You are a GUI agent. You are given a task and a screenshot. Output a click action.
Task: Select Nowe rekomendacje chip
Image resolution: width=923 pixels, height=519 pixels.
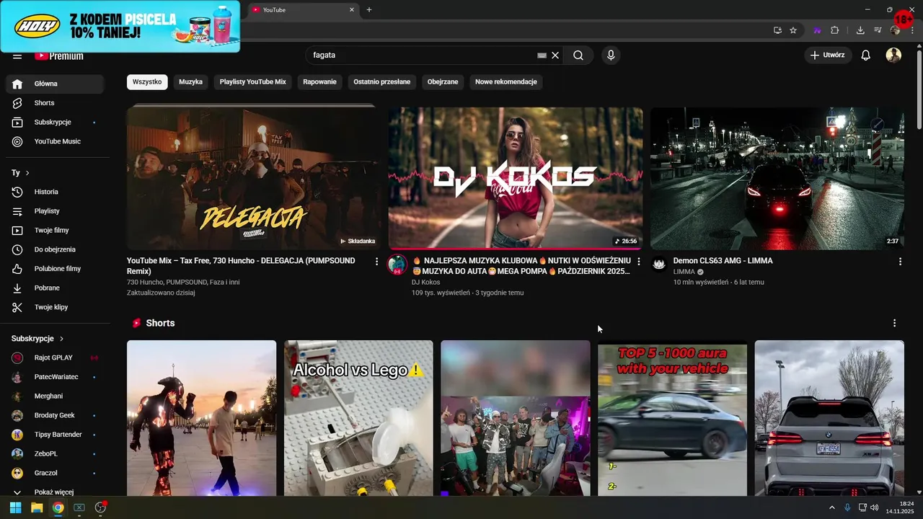pos(505,82)
